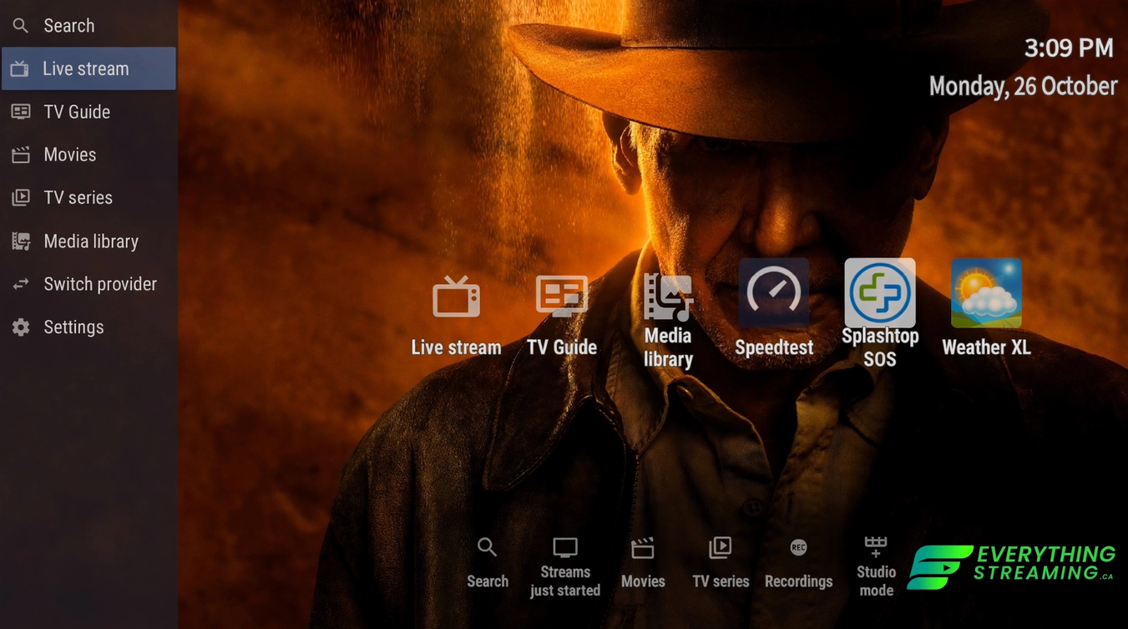Launch the TV Guide center tile

click(x=562, y=317)
